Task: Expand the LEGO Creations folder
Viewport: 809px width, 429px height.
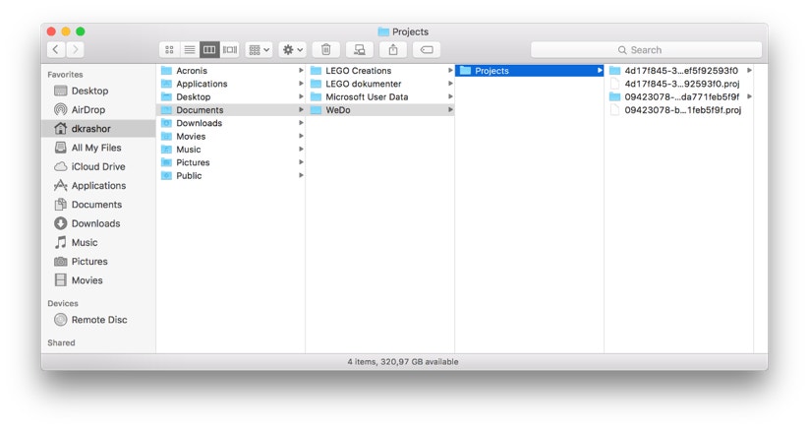Action: click(x=358, y=71)
